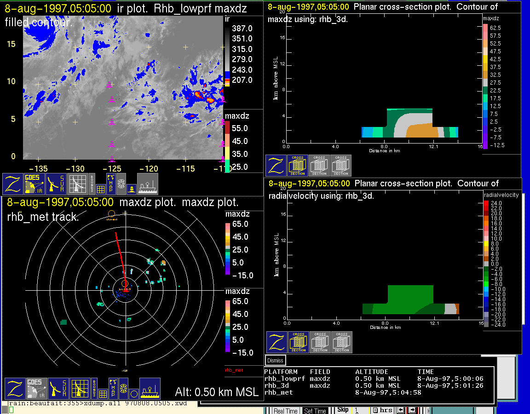Step time forward with right arrow
The height and width of the screenshot is (414, 530).
[413, 410]
